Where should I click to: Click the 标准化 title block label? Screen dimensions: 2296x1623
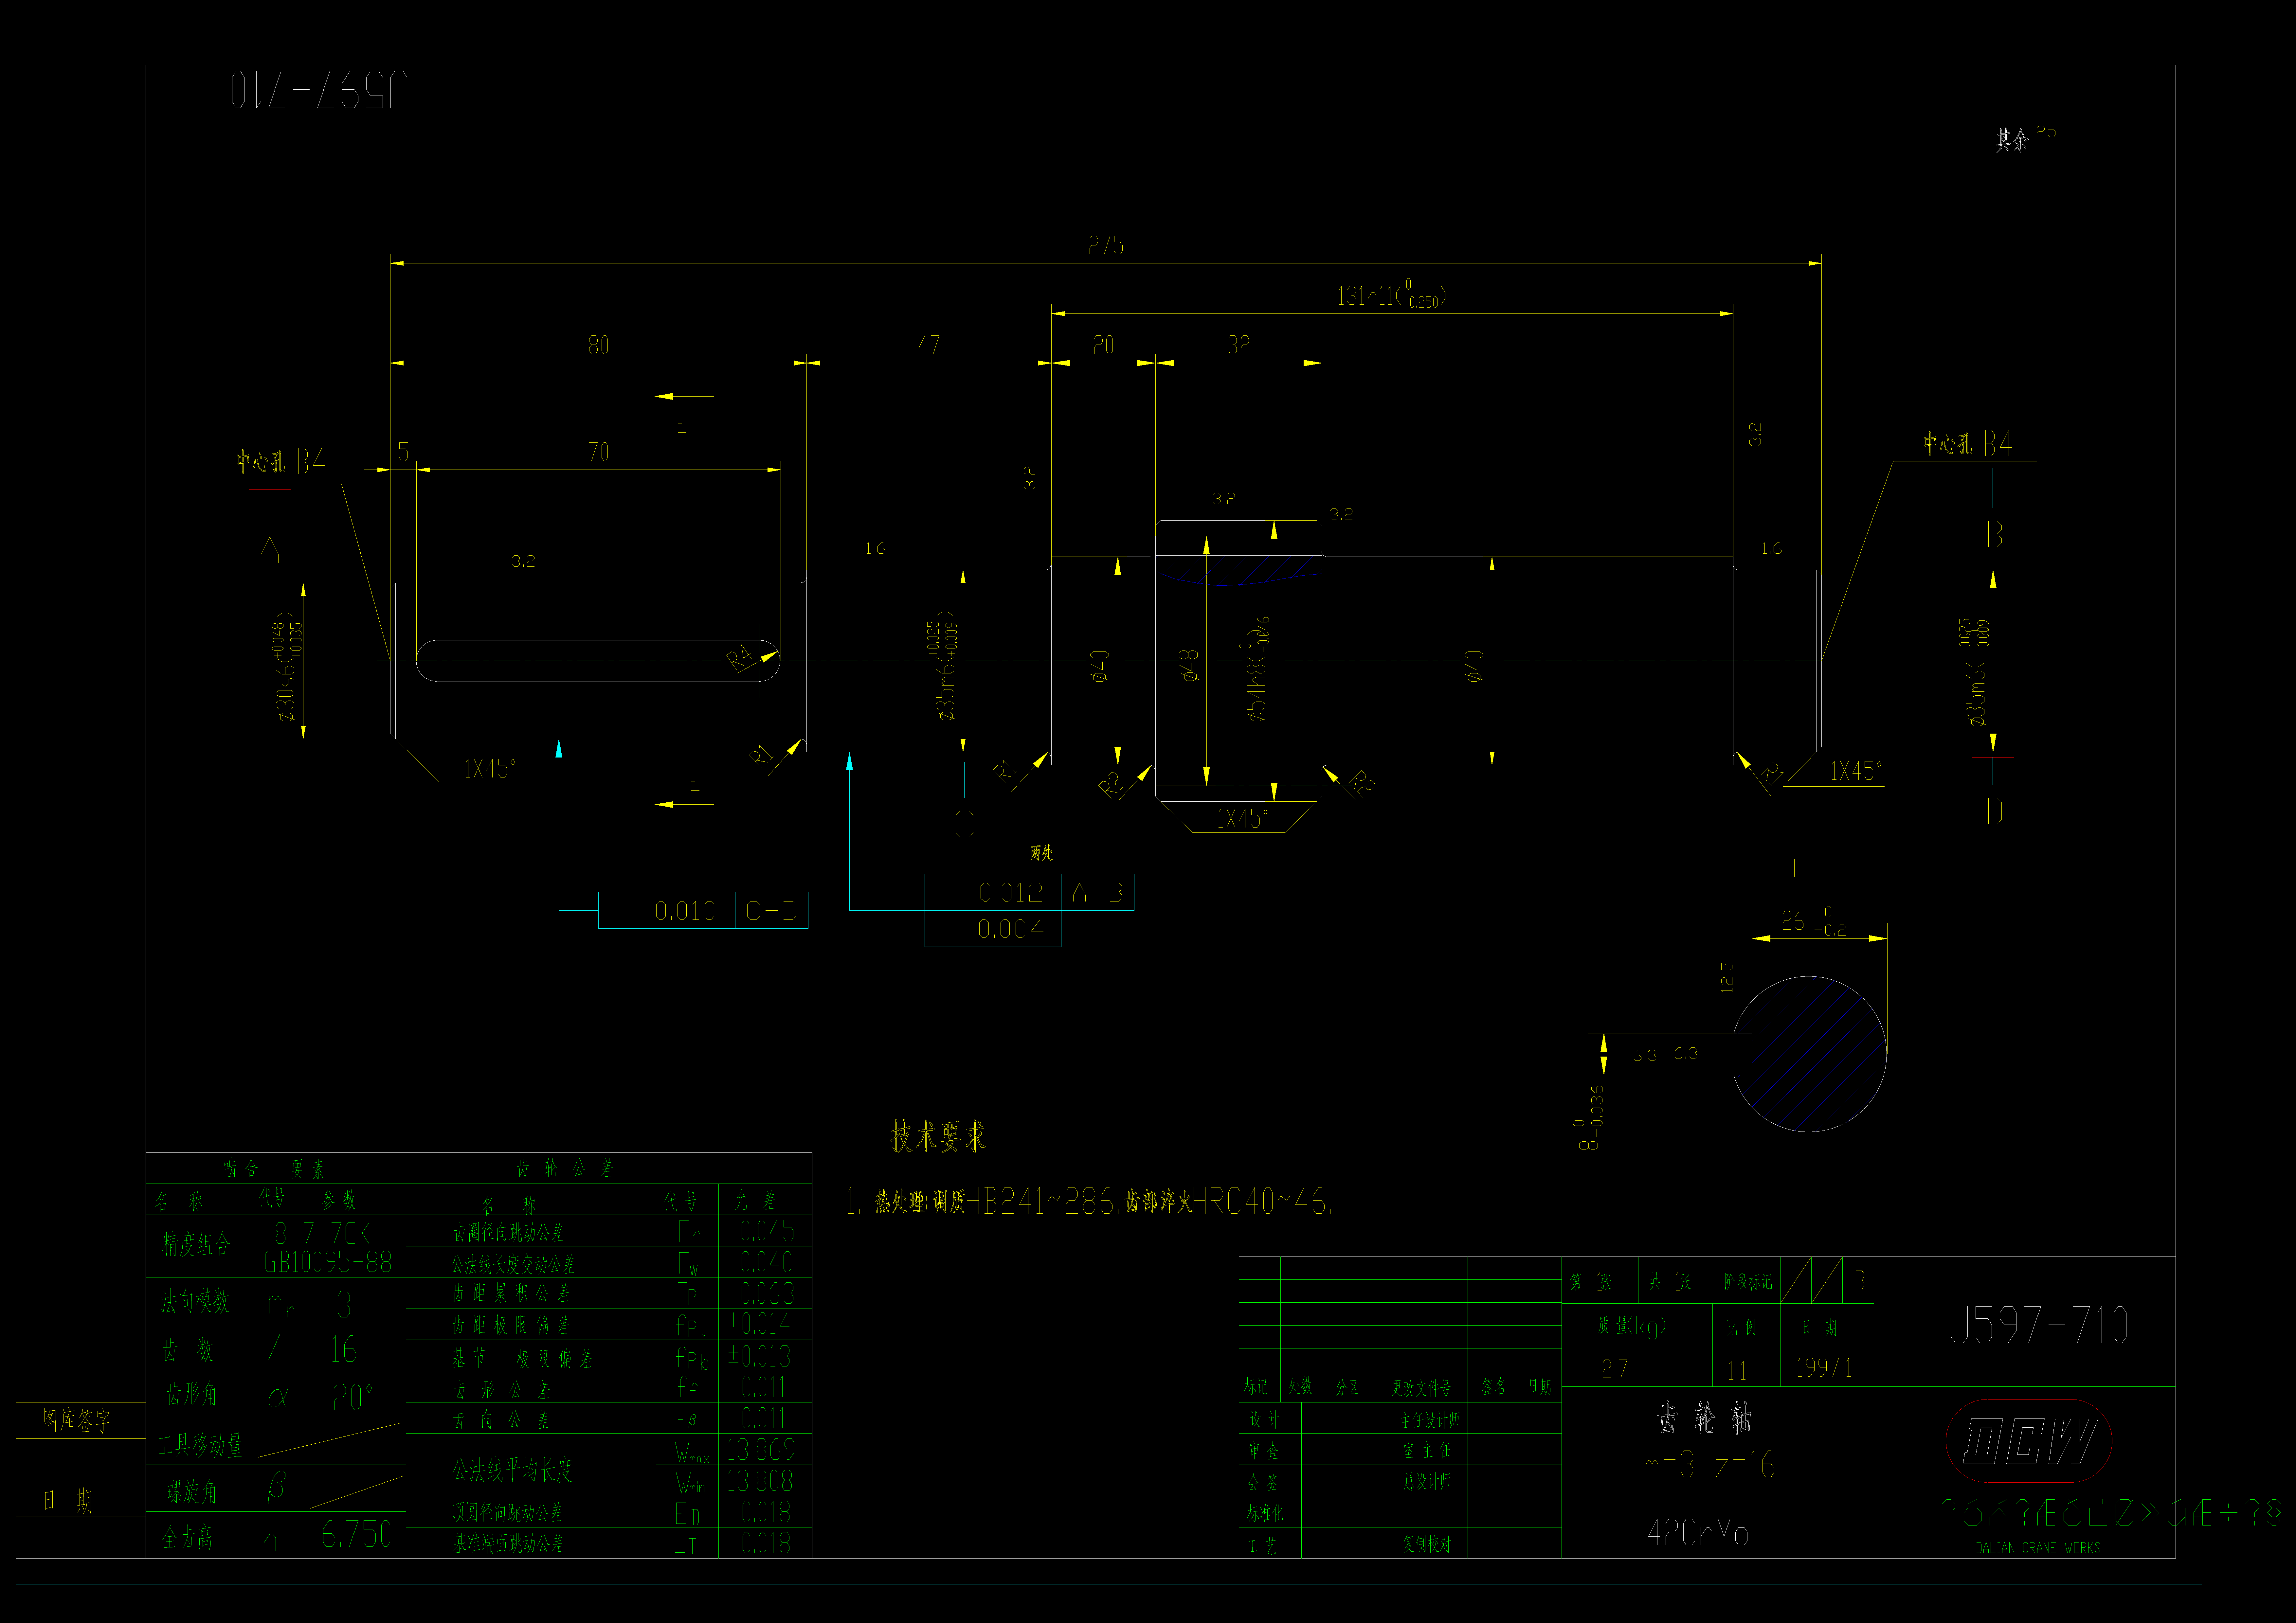[1265, 1514]
